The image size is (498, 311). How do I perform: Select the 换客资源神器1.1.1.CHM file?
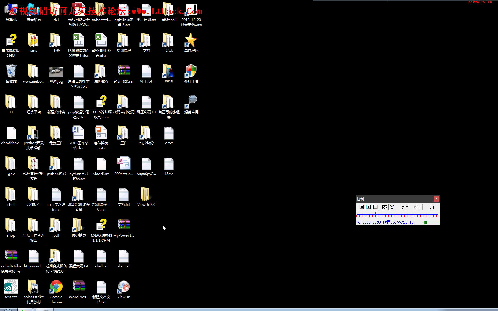101,230
